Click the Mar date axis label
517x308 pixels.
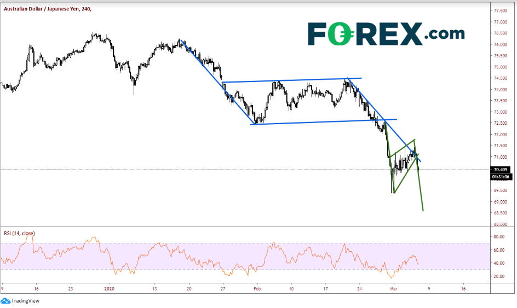click(394, 289)
